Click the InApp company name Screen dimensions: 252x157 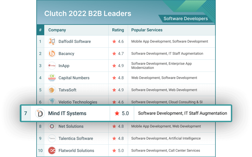pos(64,66)
